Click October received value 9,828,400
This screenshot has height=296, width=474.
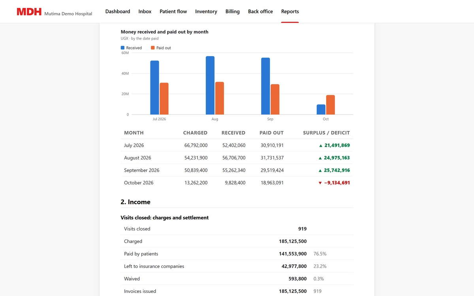tap(235, 183)
